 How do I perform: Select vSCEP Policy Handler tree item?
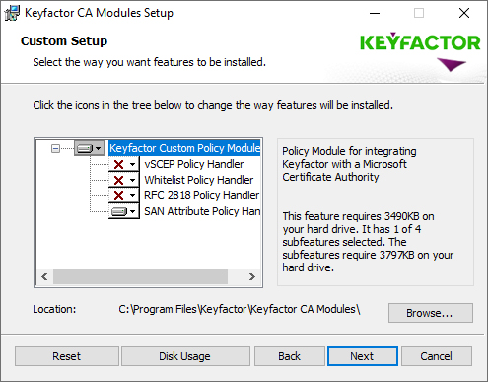[194, 164]
